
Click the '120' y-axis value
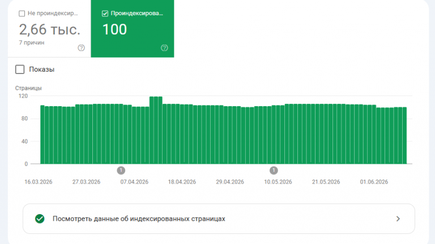[23, 96]
